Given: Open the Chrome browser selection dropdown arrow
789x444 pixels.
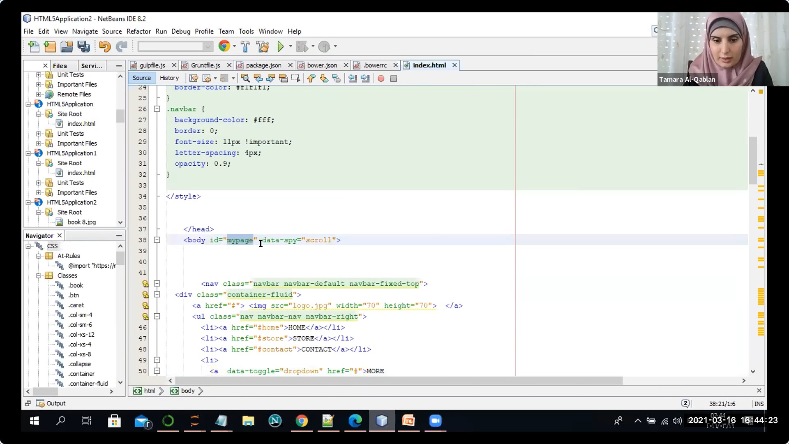Looking at the screenshot, I should (x=235, y=46).
